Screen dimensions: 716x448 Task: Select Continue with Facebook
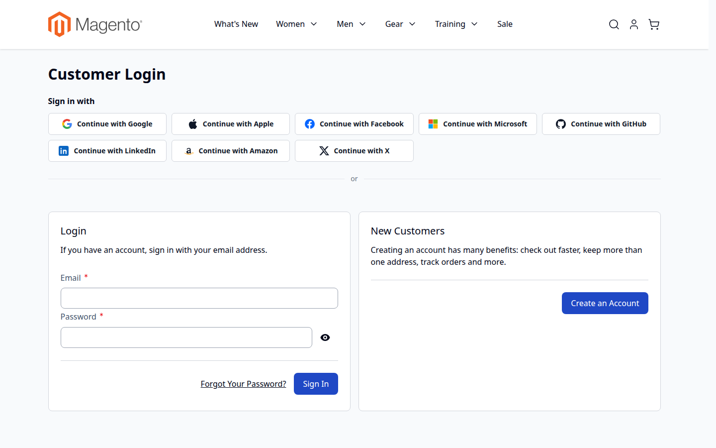(354, 124)
